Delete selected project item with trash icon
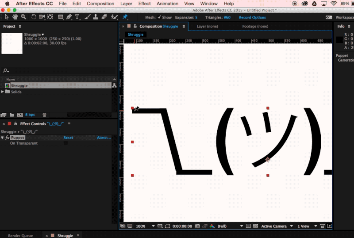The width and height of the screenshot is (354, 238). [45, 115]
